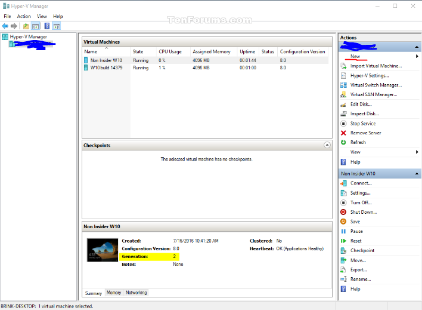Click Help link in server actions section
The width and height of the screenshot is (422, 310).
tap(355, 162)
